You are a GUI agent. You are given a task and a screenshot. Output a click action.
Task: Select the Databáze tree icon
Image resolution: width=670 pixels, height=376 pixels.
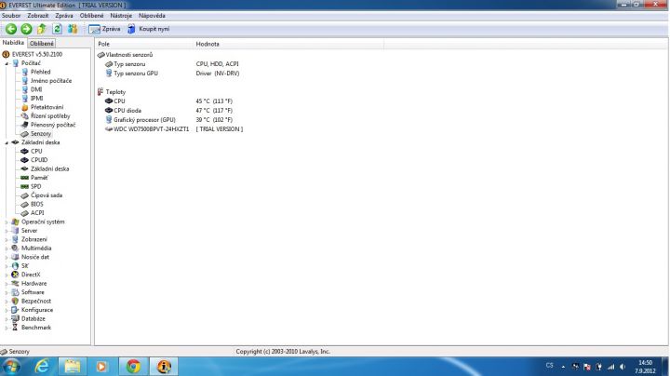16,318
